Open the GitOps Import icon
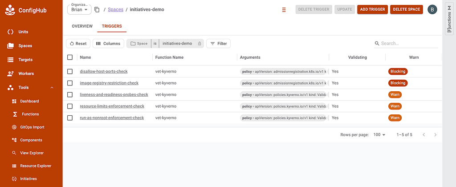Viewport: 456px width, 187px height. [x=14, y=127]
